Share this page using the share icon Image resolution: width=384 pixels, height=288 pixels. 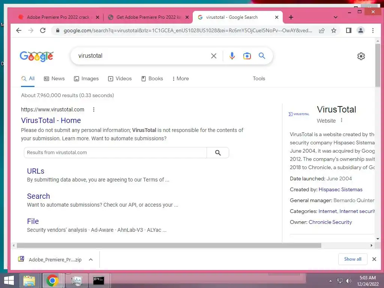(321, 30)
